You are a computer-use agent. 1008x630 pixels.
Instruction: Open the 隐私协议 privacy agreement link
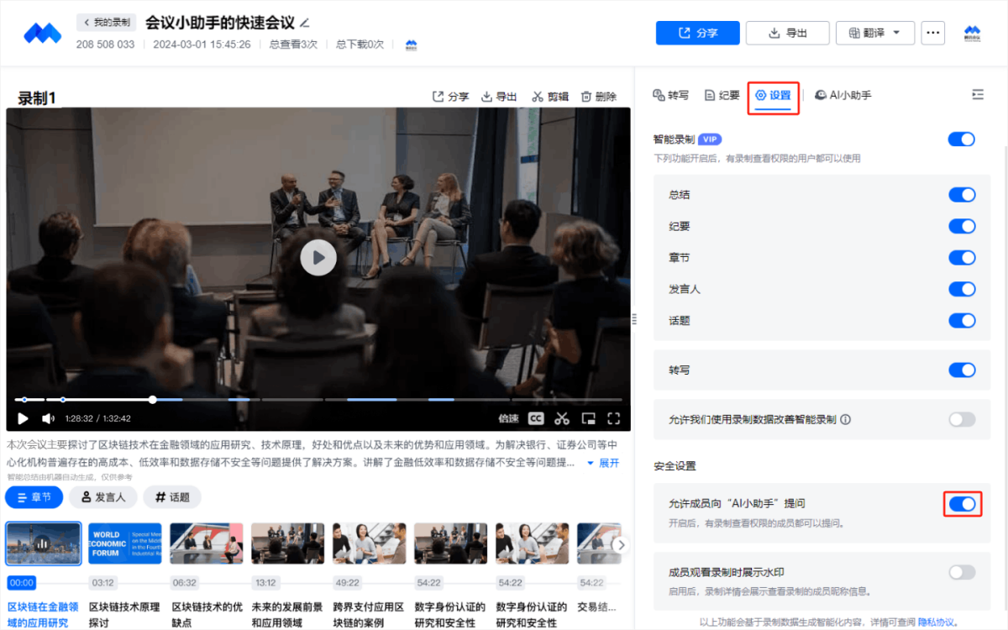(936, 622)
